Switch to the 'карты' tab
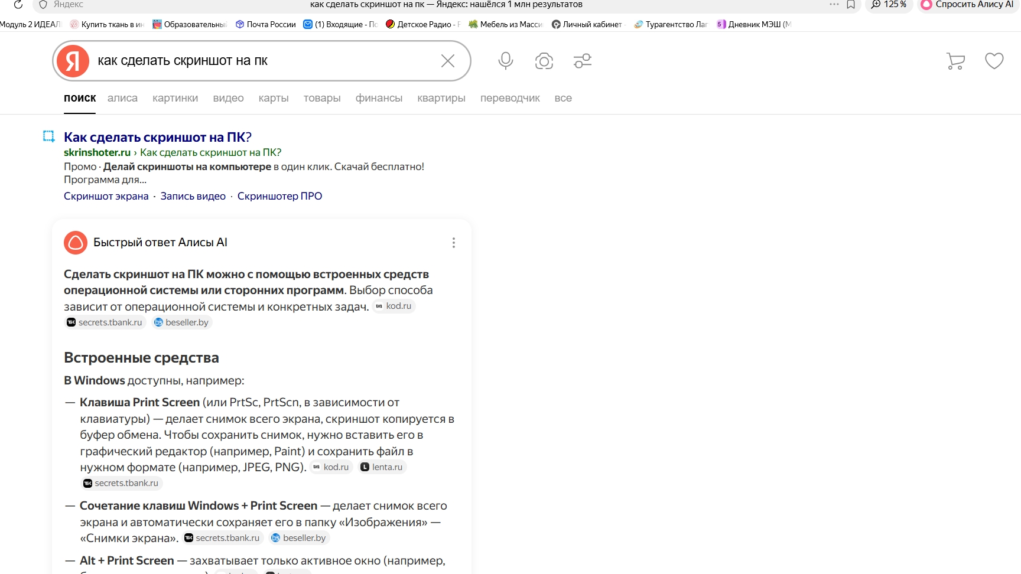1021x574 pixels. (x=274, y=98)
